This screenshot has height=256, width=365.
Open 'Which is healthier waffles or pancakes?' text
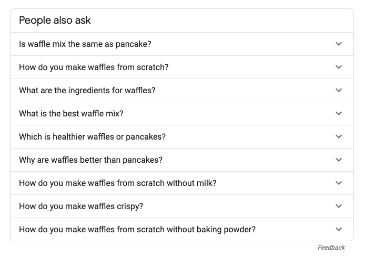click(92, 137)
